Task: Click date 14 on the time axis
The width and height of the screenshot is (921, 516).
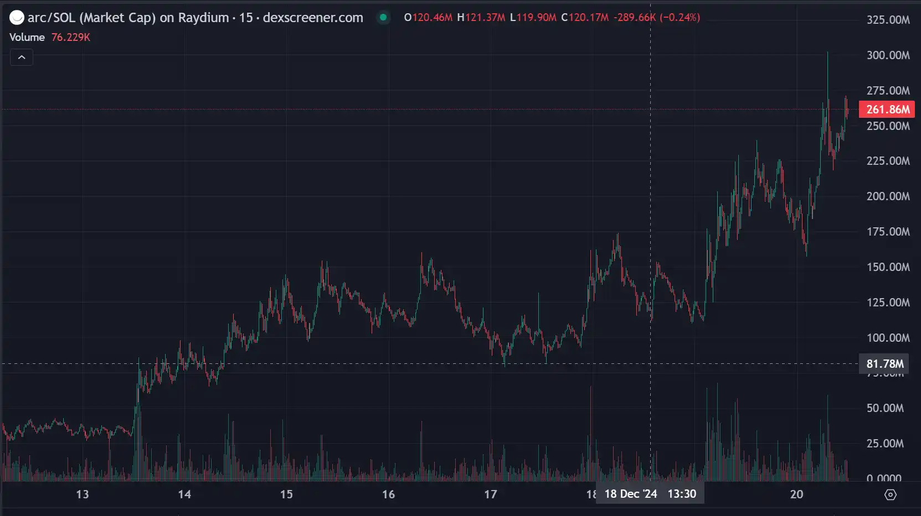Action: (184, 494)
